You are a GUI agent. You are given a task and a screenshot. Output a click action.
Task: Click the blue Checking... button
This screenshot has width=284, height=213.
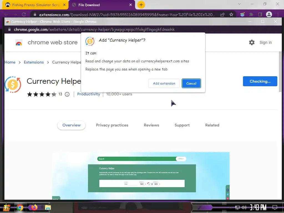[260, 81]
